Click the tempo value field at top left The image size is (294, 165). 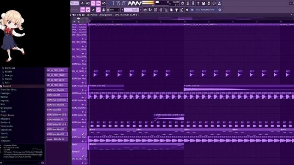74,3
